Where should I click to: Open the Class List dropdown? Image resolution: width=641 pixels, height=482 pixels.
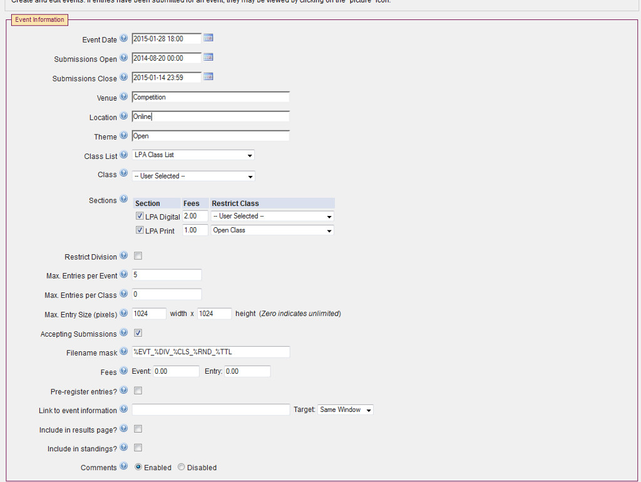(193, 155)
